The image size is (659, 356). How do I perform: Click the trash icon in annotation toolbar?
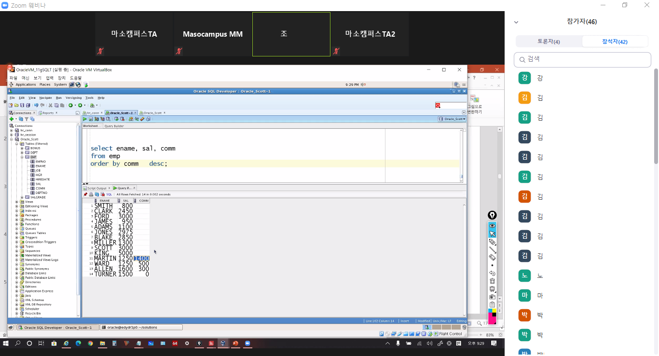click(x=492, y=281)
